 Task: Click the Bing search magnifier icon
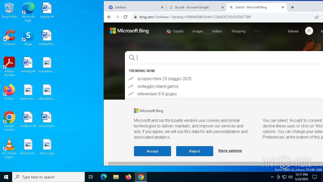pos(132,58)
